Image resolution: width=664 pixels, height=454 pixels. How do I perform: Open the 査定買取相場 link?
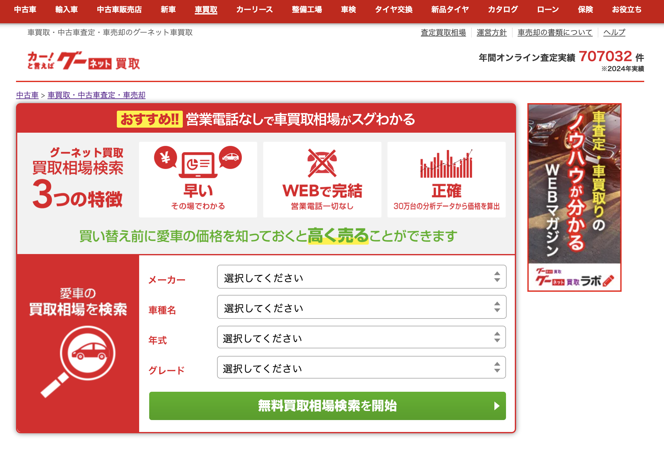pos(443,33)
